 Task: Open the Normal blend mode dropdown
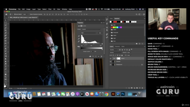(116, 53)
